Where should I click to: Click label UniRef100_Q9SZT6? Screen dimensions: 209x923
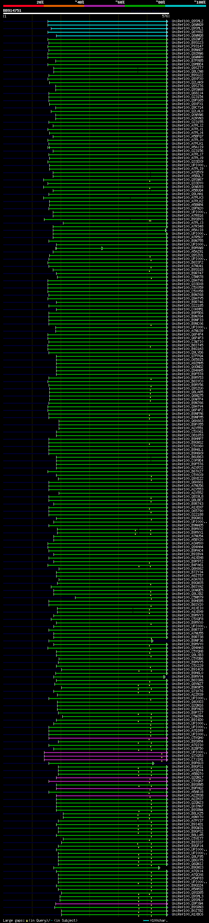click(x=187, y=86)
